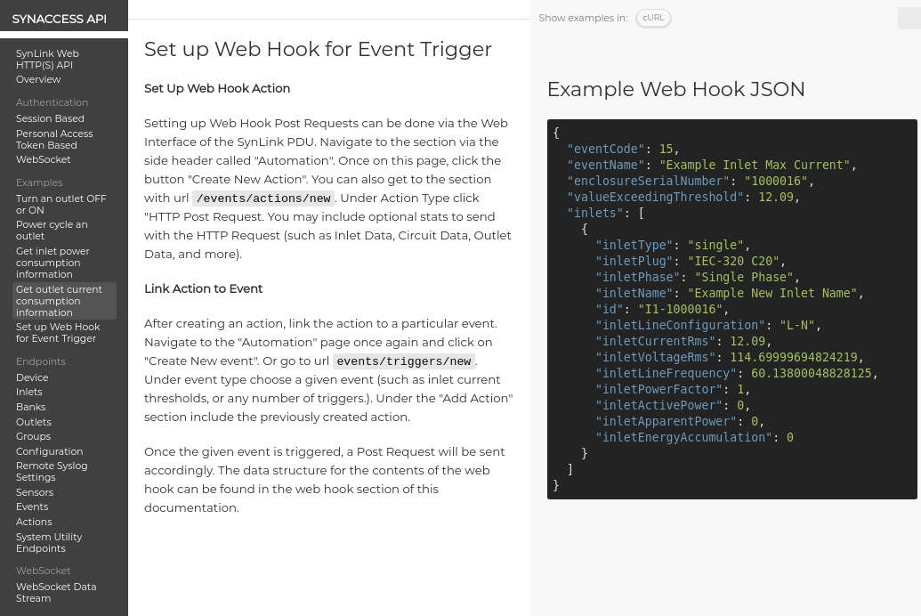This screenshot has width=921, height=616.
Task: Navigate to System Utility Endpoints
Action: point(49,542)
